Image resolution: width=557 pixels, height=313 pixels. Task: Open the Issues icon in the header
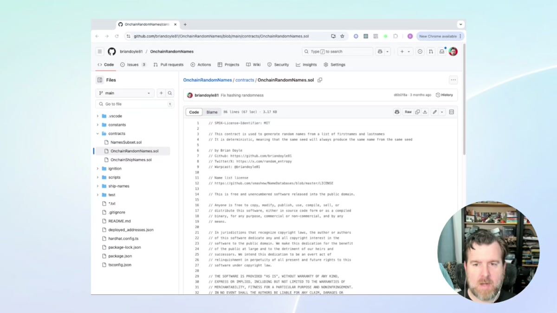coord(420,52)
